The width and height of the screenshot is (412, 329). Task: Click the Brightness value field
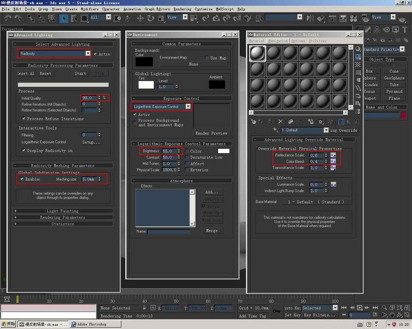pyautogui.click(x=168, y=151)
